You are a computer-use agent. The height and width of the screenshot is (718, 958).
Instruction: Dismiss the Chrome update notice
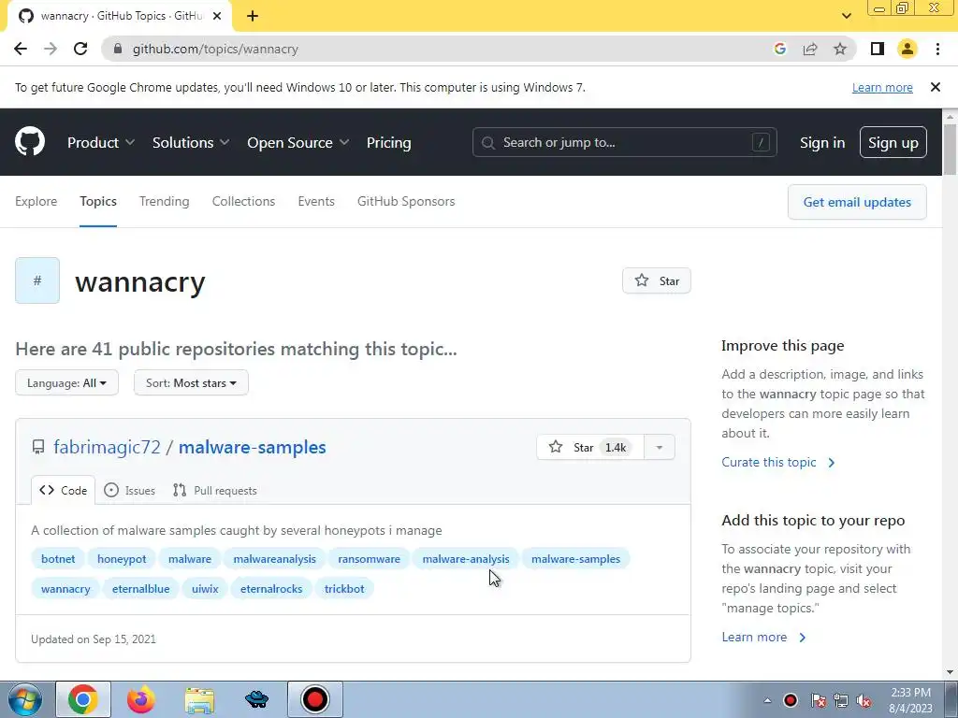[x=935, y=87]
